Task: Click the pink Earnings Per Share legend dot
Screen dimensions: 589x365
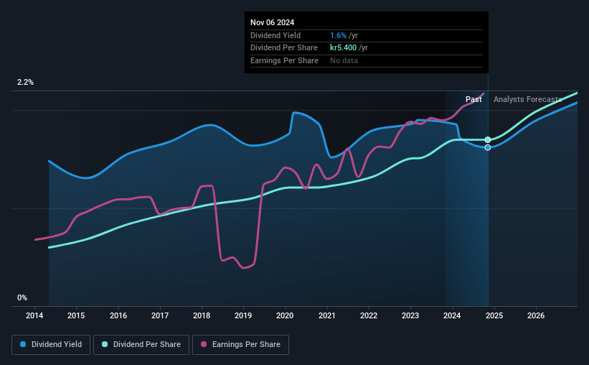Action: tap(204, 344)
